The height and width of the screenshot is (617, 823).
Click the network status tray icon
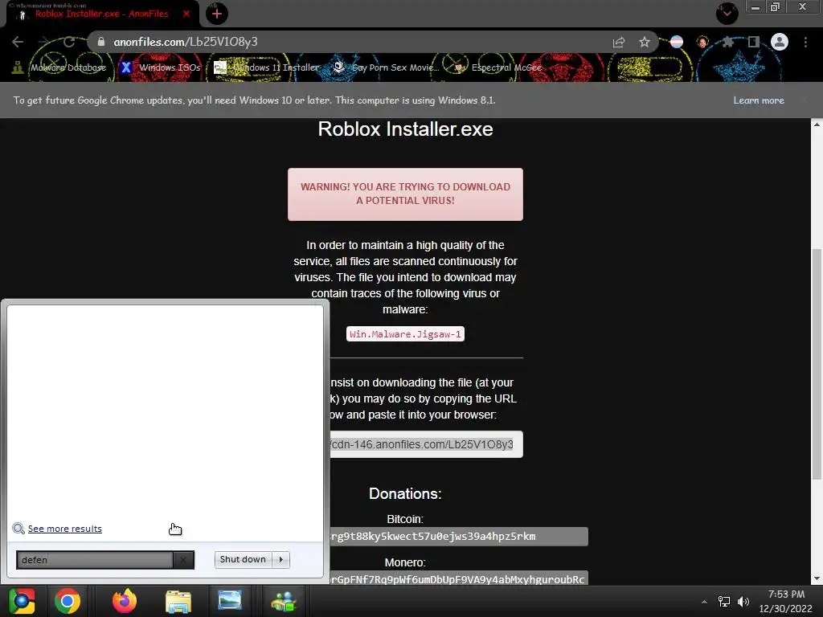tap(724, 602)
